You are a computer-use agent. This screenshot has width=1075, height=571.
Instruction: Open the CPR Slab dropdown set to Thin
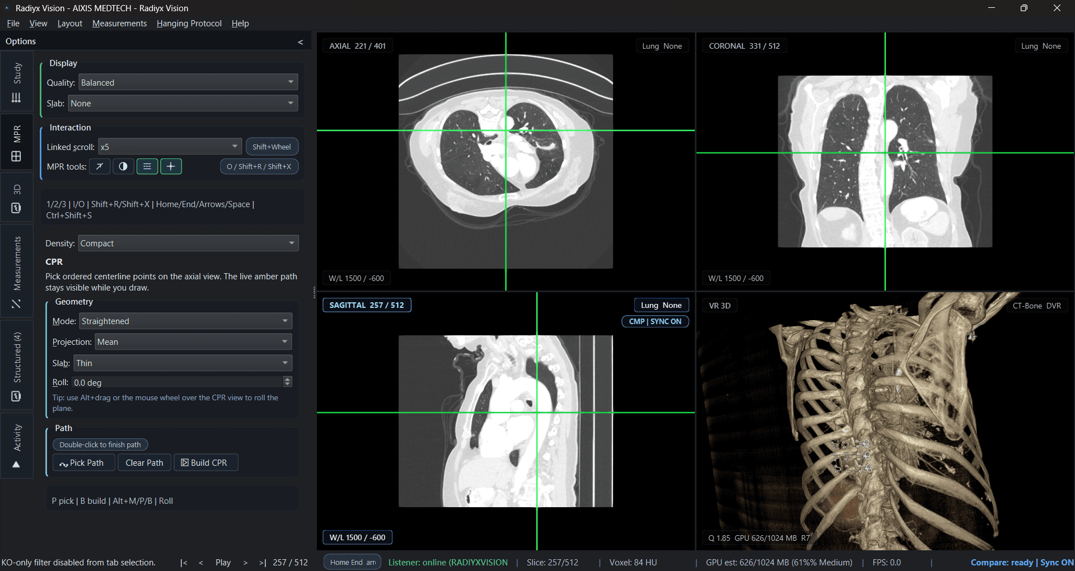coord(183,363)
